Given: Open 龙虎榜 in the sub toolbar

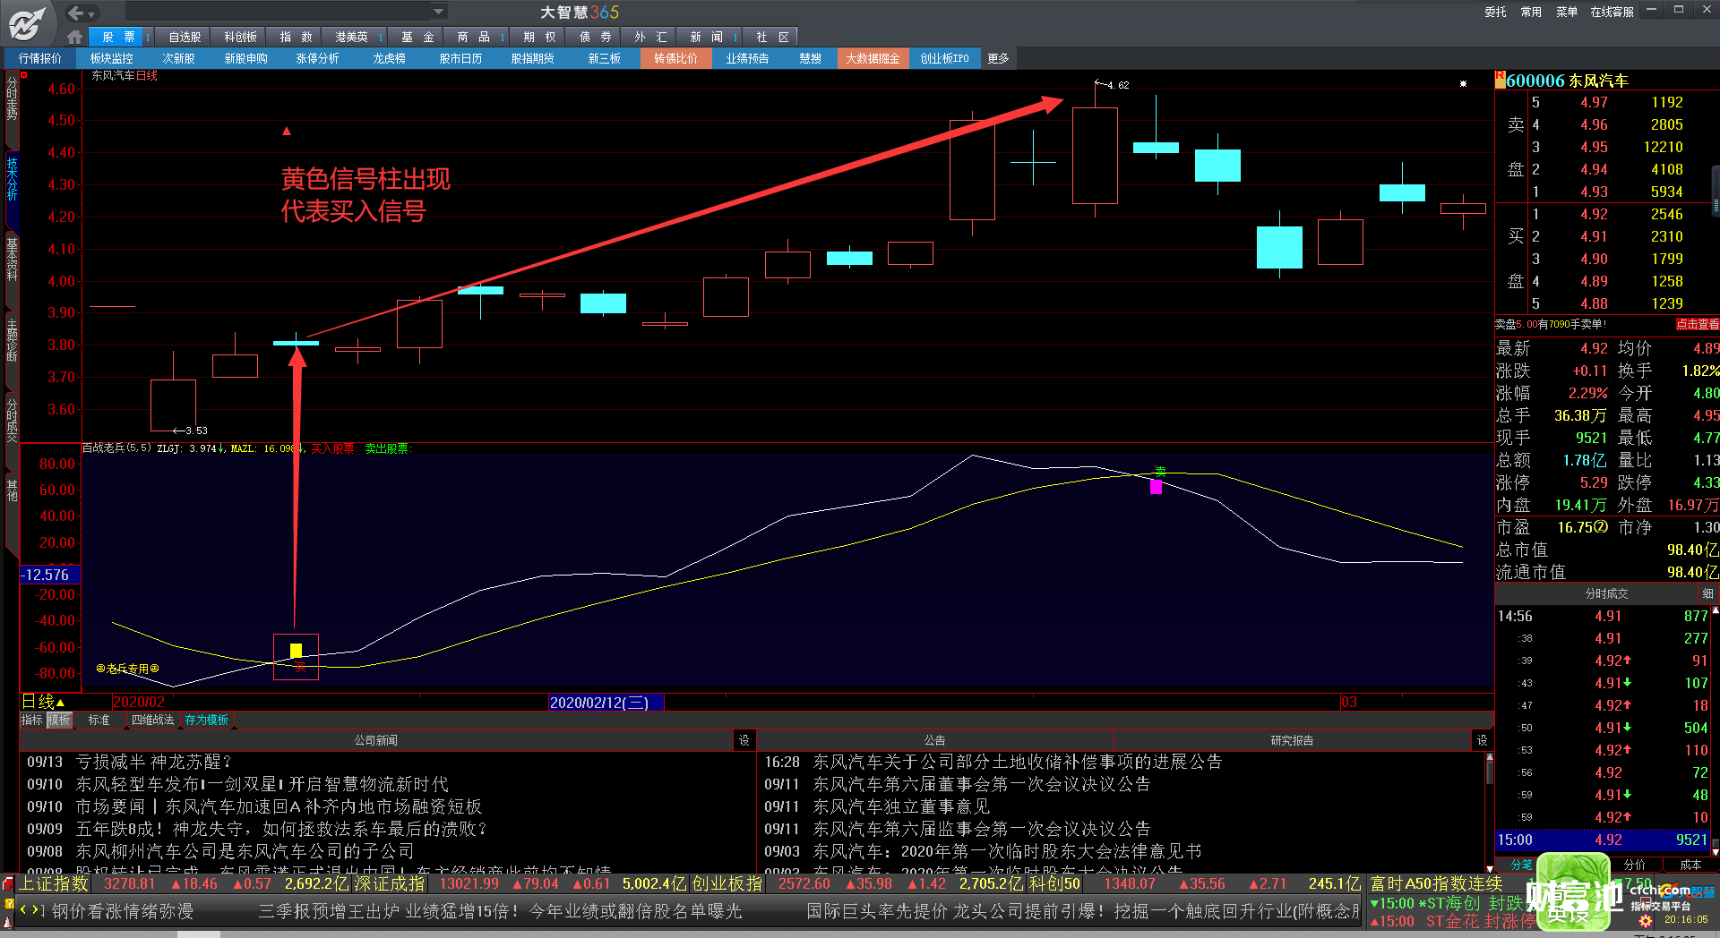Looking at the screenshot, I should (389, 58).
